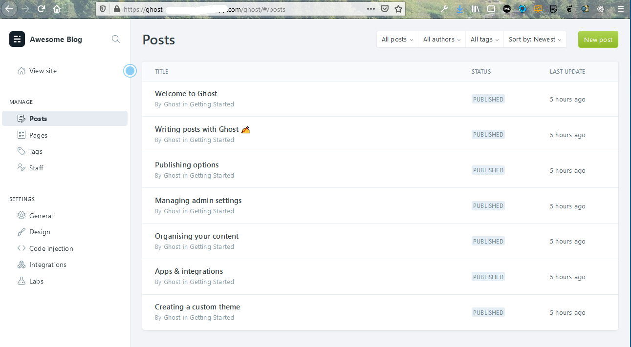Click the STATUS column header

481,71
